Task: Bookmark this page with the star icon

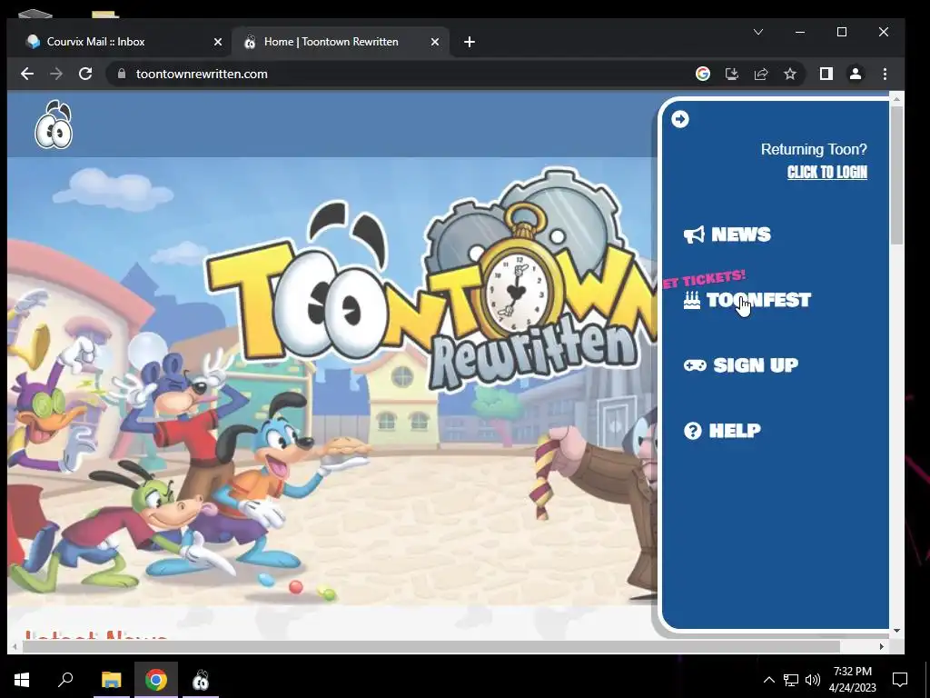Action: [790, 74]
